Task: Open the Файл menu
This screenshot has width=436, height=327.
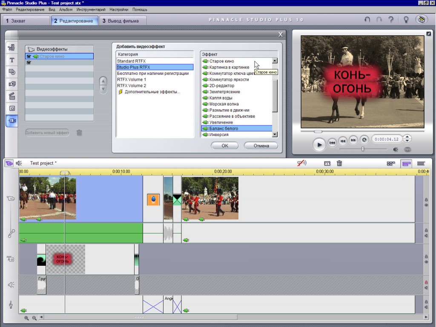Action: pyautogui.click(x=7, y=9)
